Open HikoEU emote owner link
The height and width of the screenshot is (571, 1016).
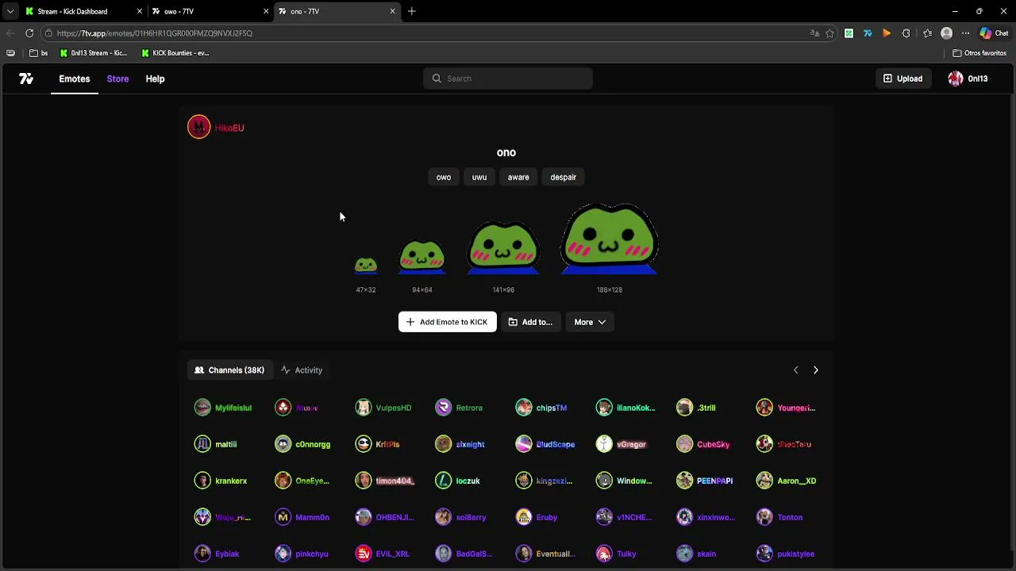click(229, 128)
